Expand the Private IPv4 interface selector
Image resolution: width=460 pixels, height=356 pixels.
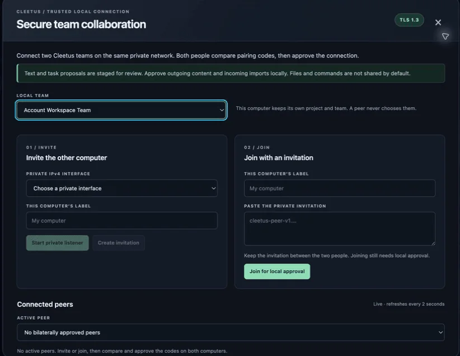click(x=122, y=189)
